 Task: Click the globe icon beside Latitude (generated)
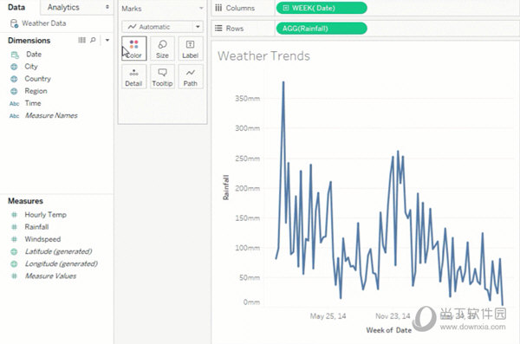coord(14,252)
